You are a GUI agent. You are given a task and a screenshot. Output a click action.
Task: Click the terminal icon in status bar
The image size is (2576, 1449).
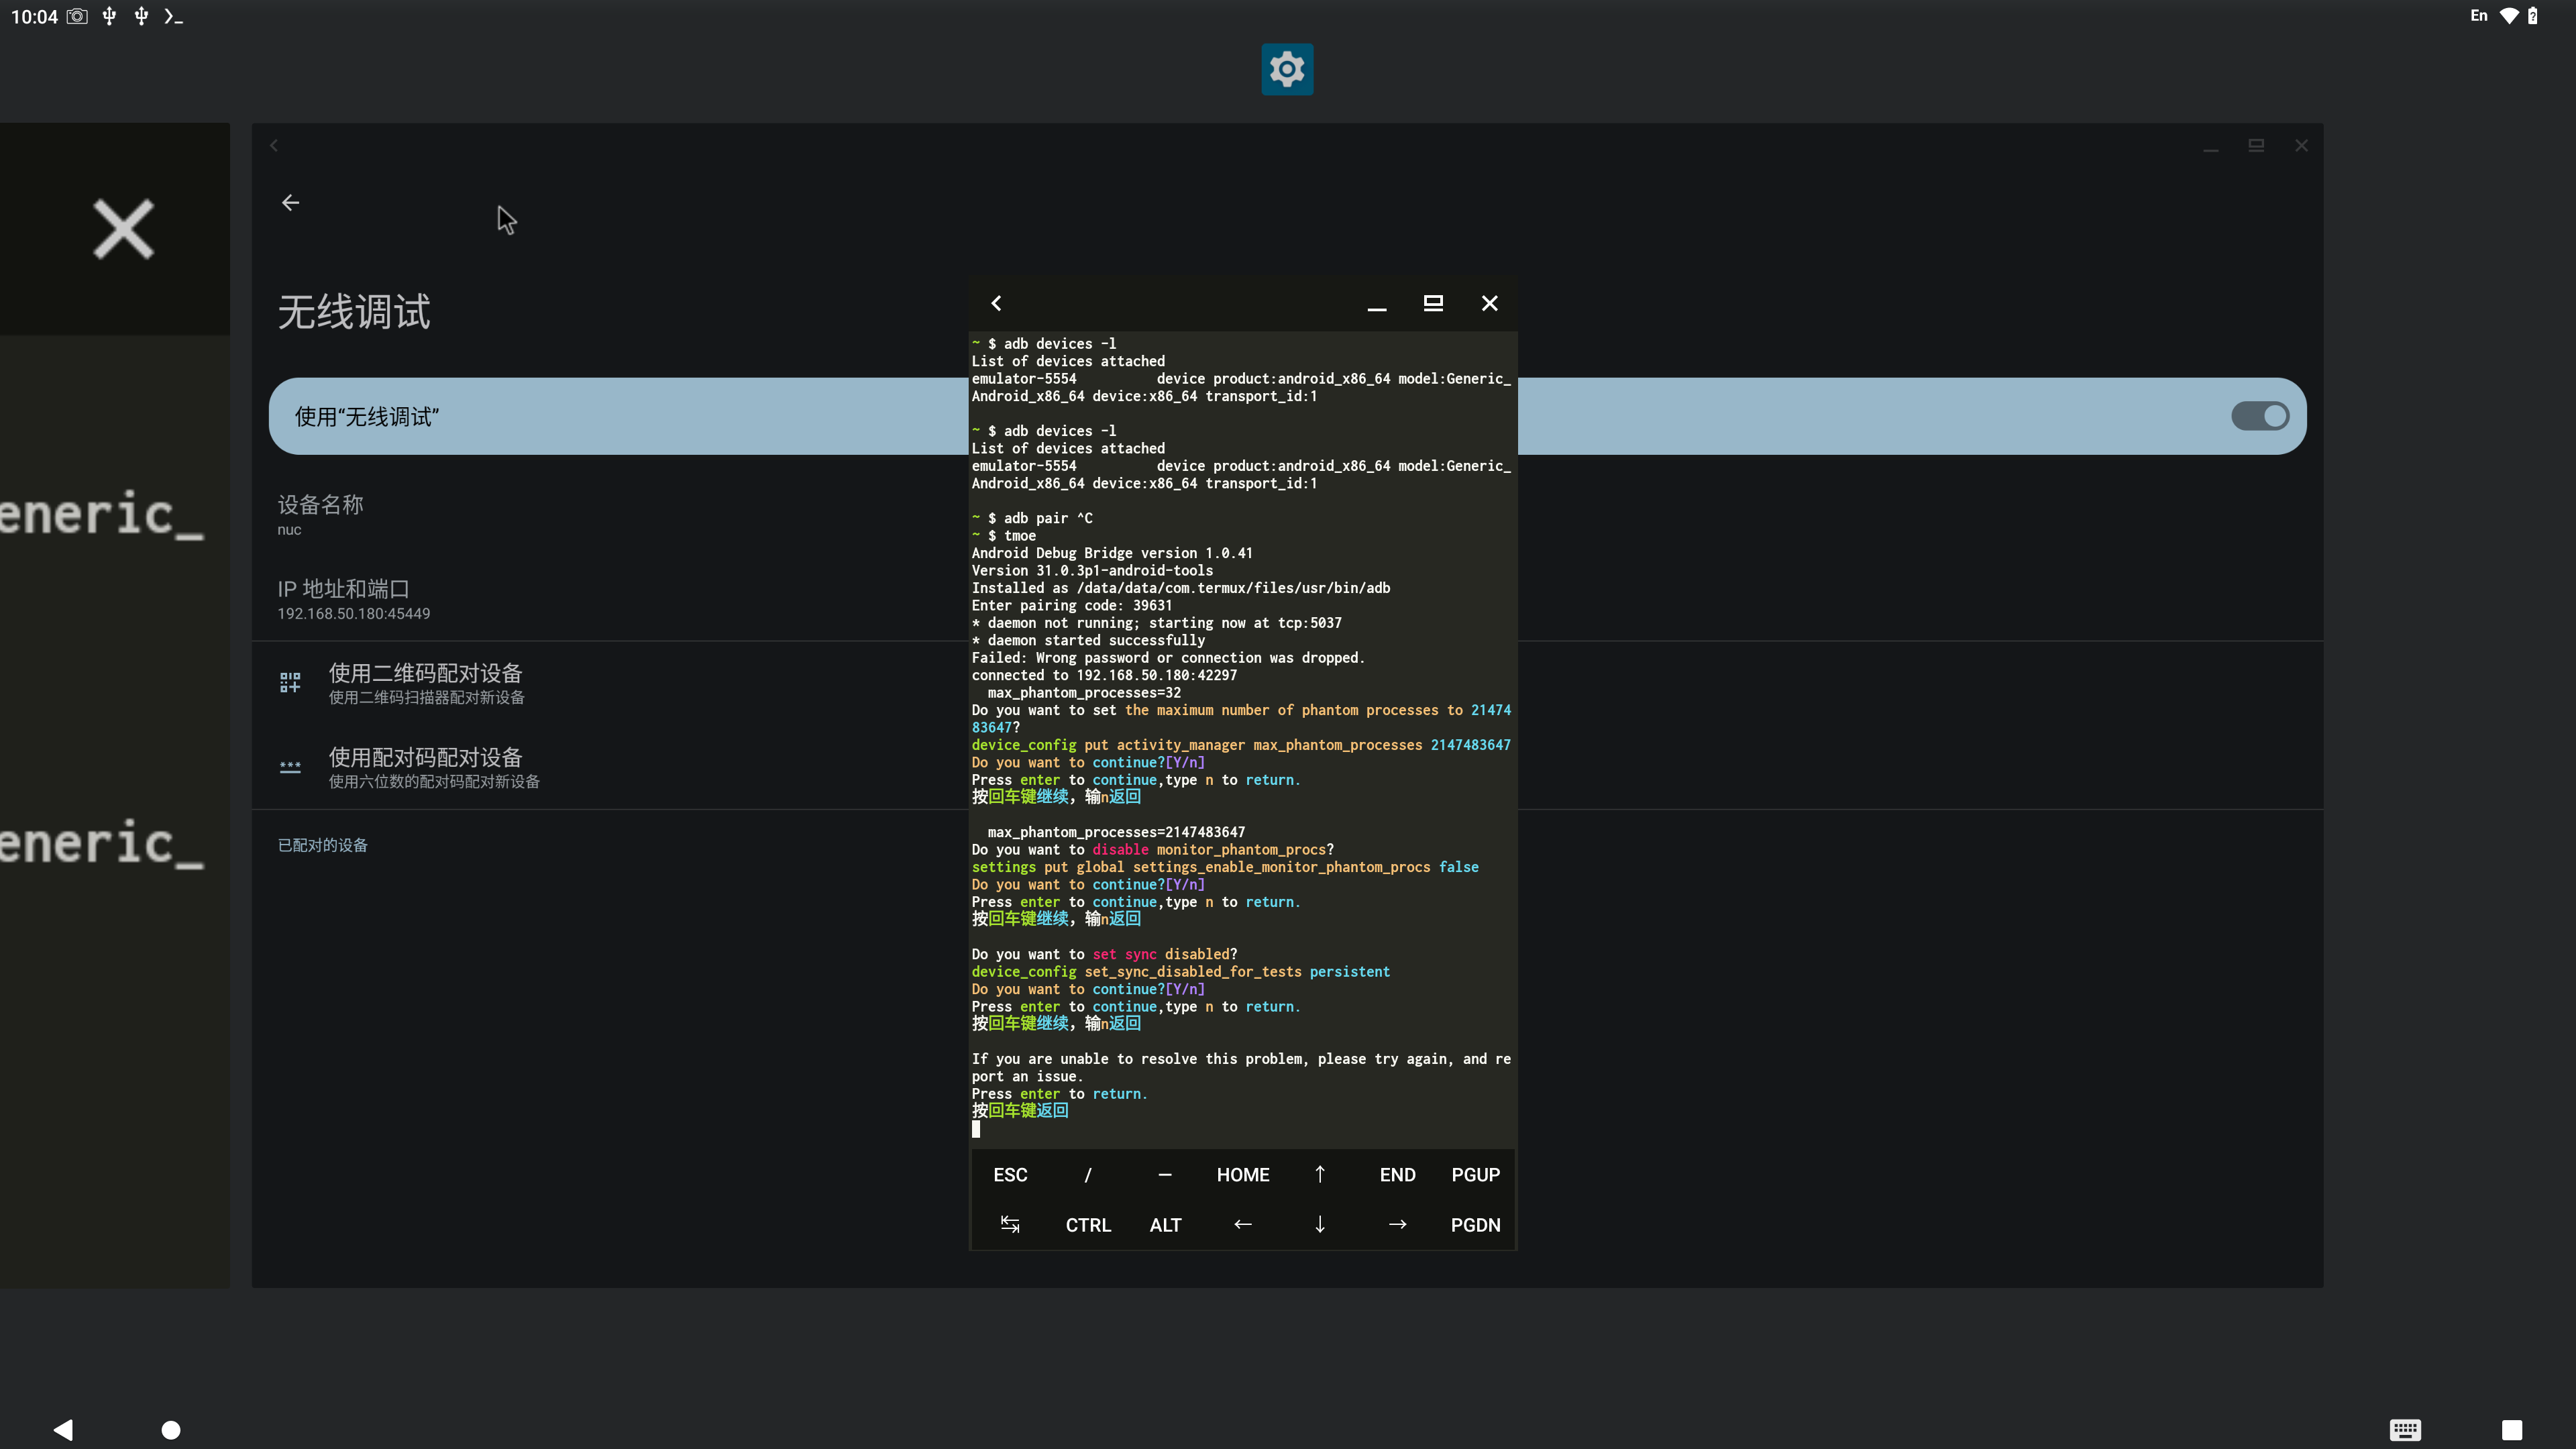point(172,16)
